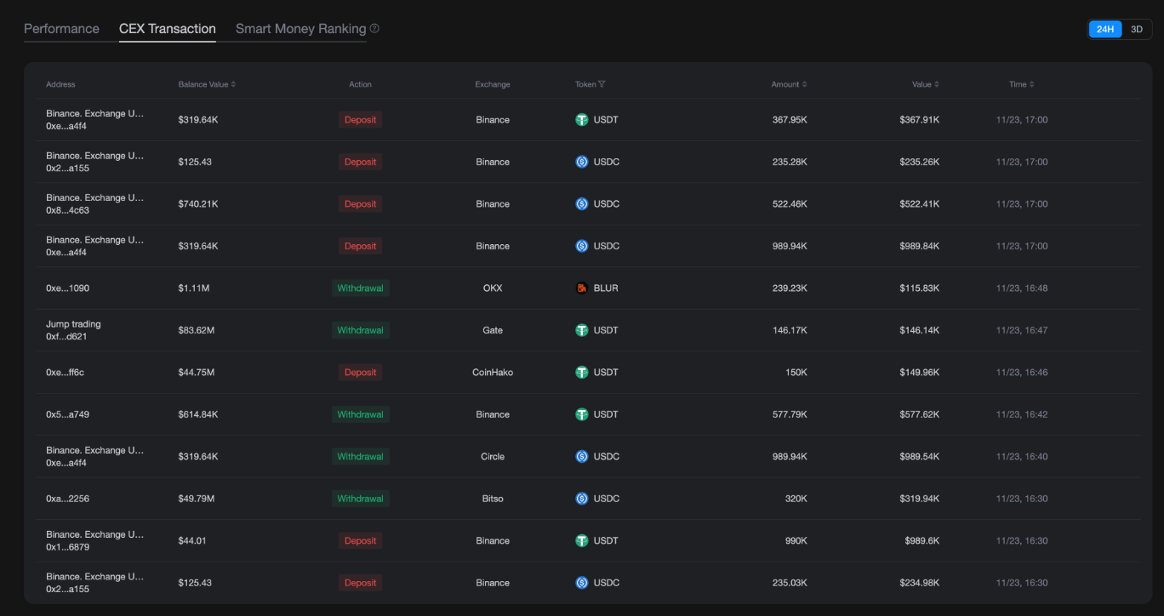Click the USDT icon in the 11/23, 16:42 row
Image resolution: width=1164 pixels, height=616 pixels.
click(582, 414)
